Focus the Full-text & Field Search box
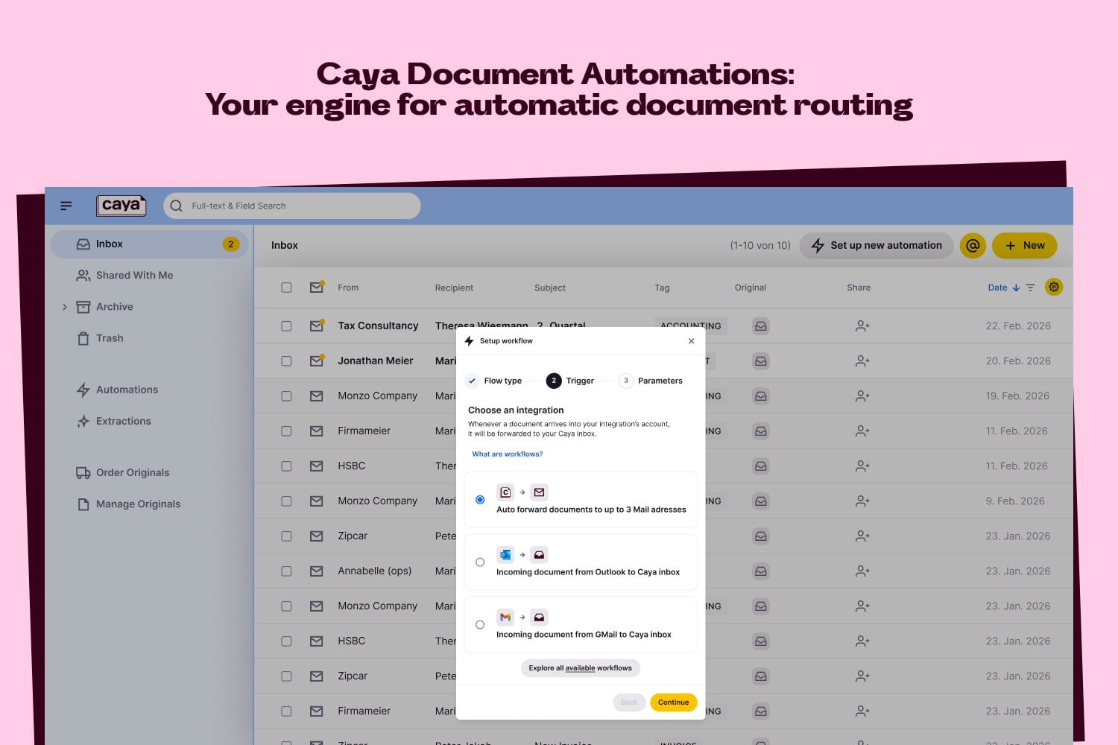Screen dimensions: 1118x745 coord(292,206)
